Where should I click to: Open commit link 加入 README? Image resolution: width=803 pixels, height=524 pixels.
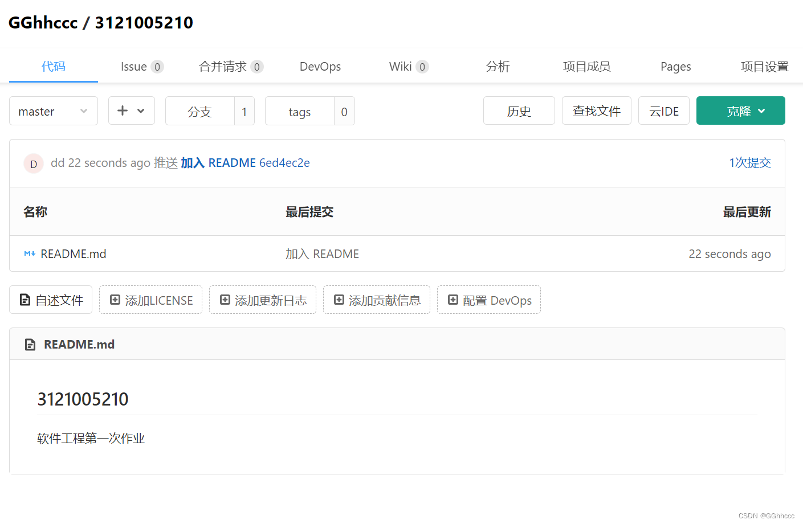[218, 163]
